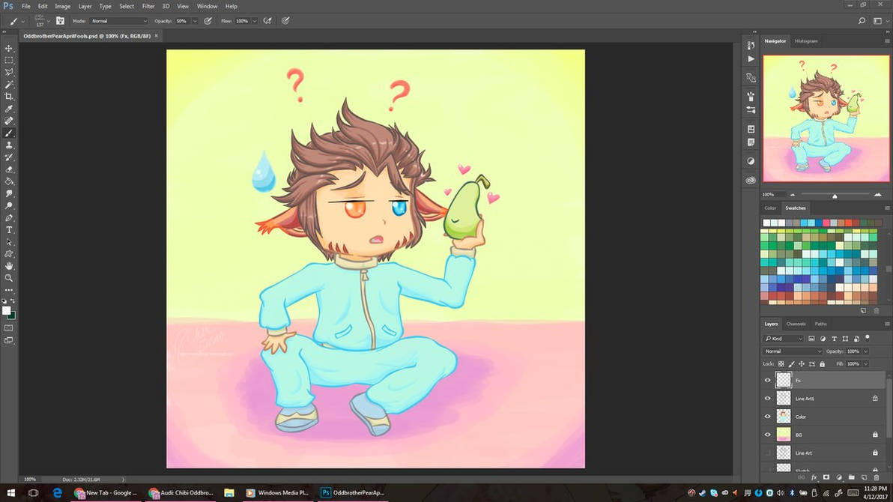The height and width of the screenshot is (502, 893).
Task: Select the Brush tool in the toolbox
Action: coord(8,133)
